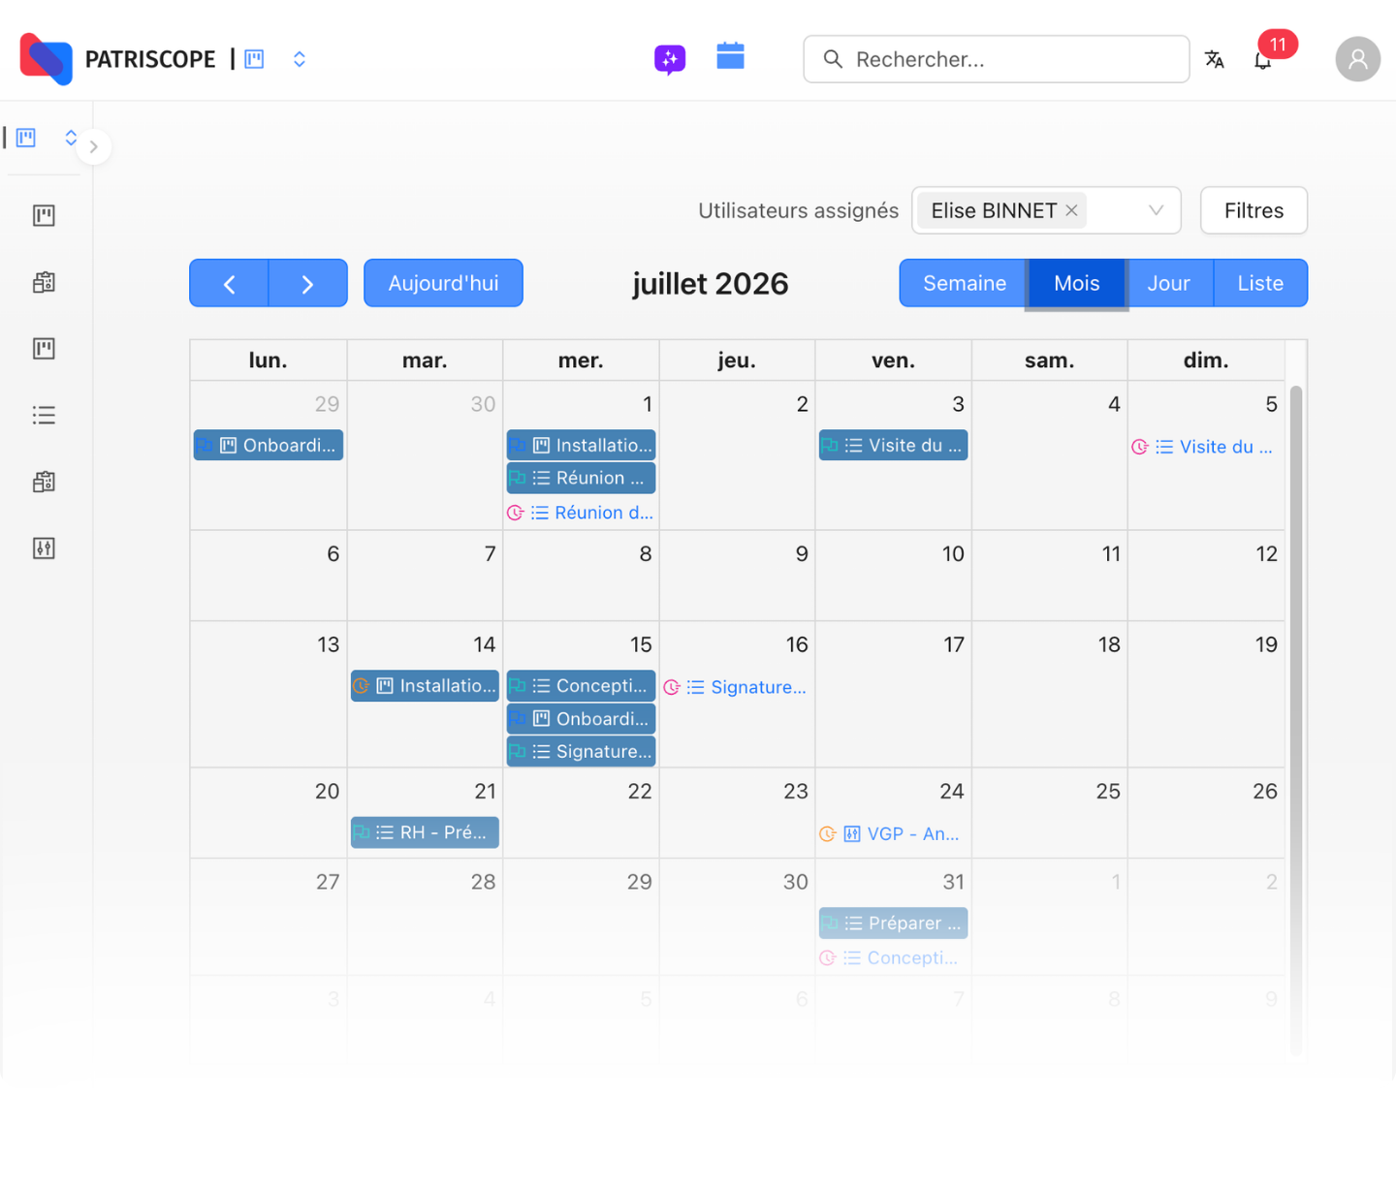This screenshot has width=1396, height=1190.
Task: Open the Préparer event on July 31
Action: (893, 923)
